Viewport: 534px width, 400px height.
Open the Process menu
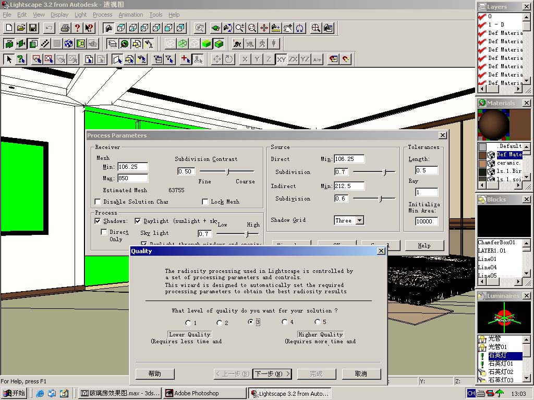click(x=103, y=15)
